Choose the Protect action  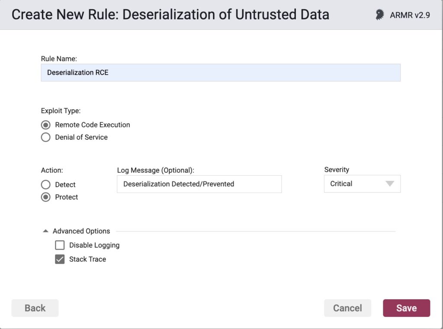(x=45, y=197)
